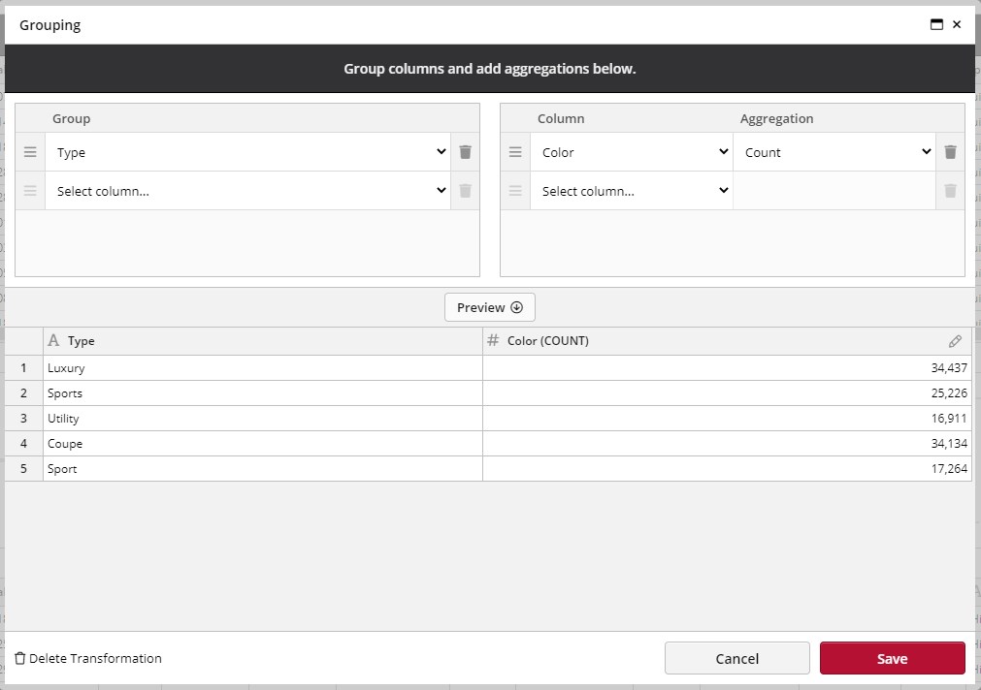Viewport: 981px width, 690px height.
Task: Save the grouping transformation
Action: 891,658
